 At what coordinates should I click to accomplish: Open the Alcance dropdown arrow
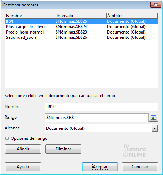154,128
